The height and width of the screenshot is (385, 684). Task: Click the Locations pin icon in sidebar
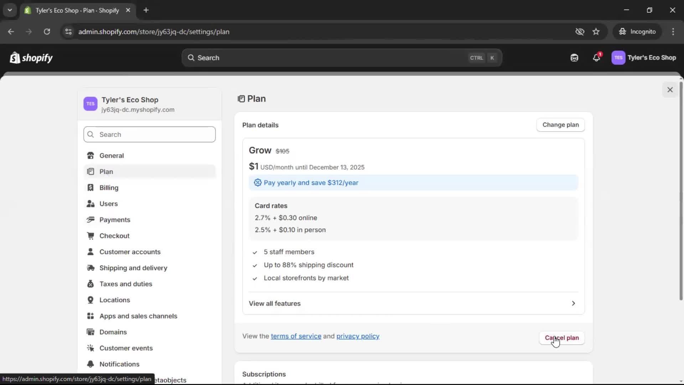90,300
